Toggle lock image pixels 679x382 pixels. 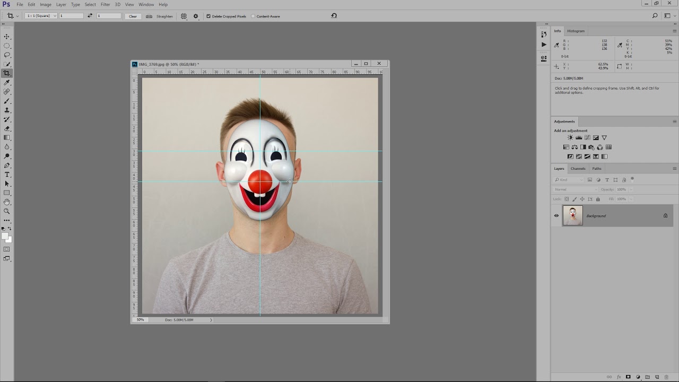pyautogui.click(x=574, y=199)
